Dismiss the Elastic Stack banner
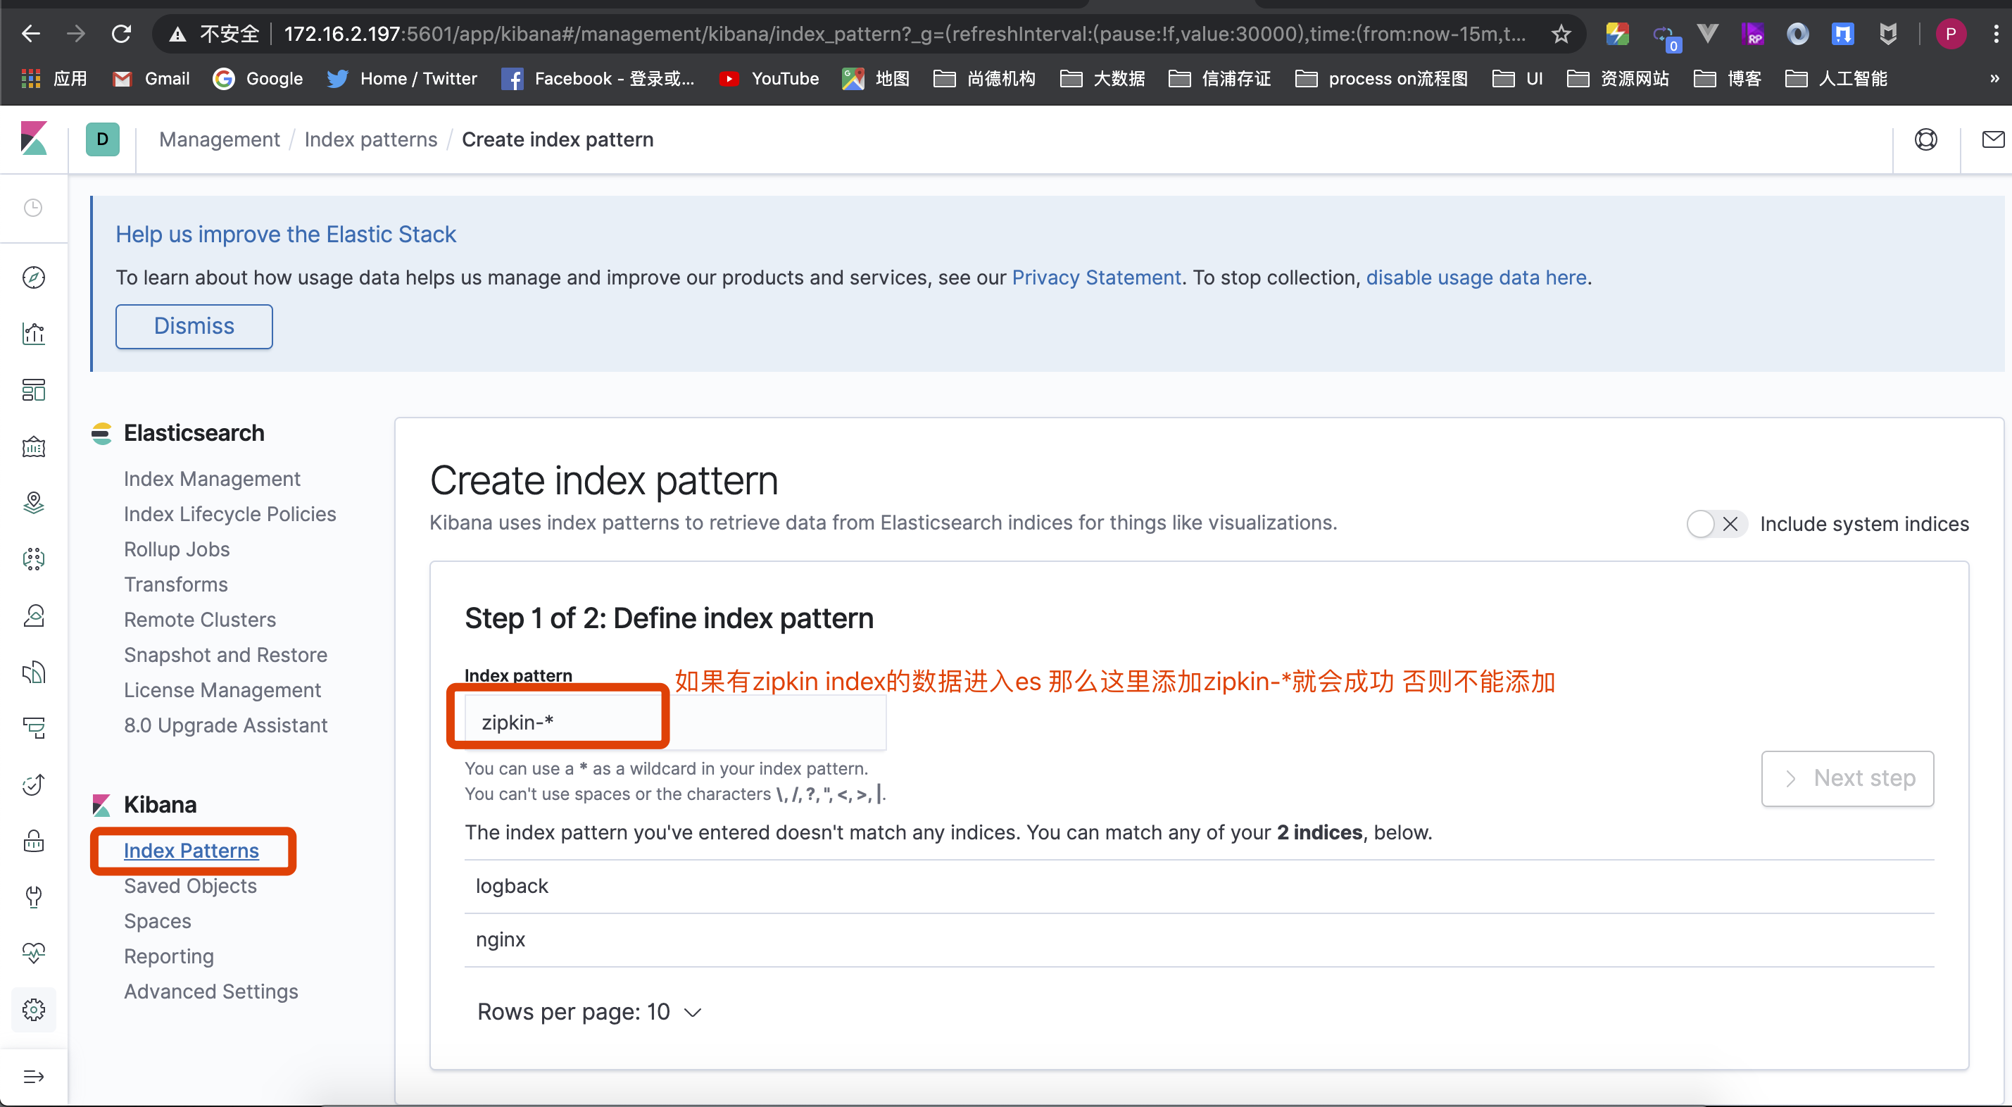This screenshot has height=1107, width=2012. 194,326
